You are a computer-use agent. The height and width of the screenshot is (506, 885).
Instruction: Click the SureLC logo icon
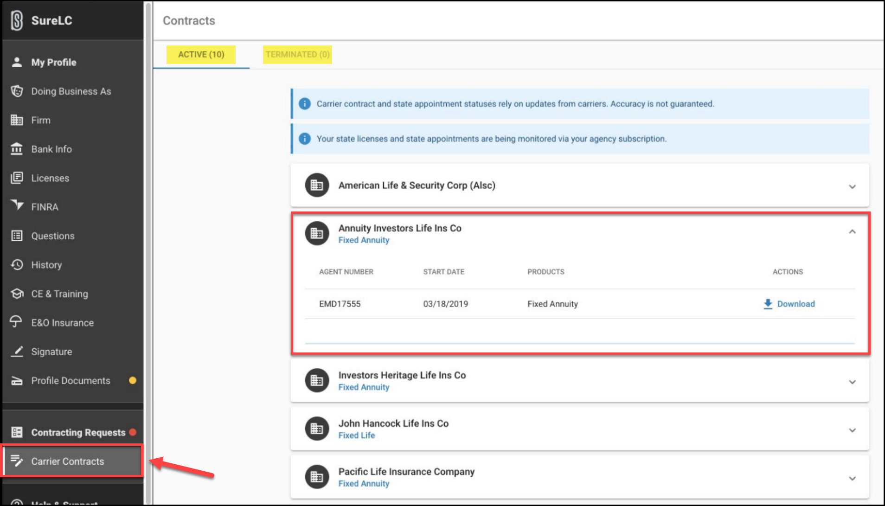(17, 20)
